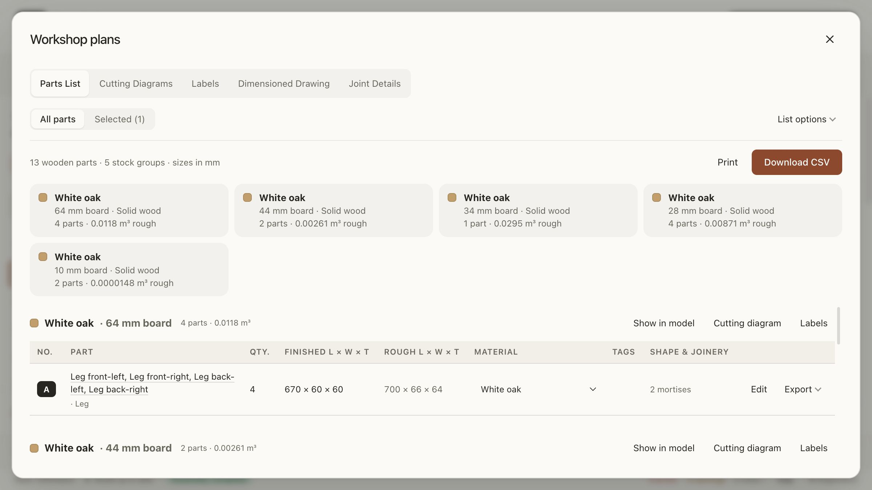This screenshot has height=490, width=872.
Task: Click the rough size 700 × 66 × 64
Action: (413, 389)
